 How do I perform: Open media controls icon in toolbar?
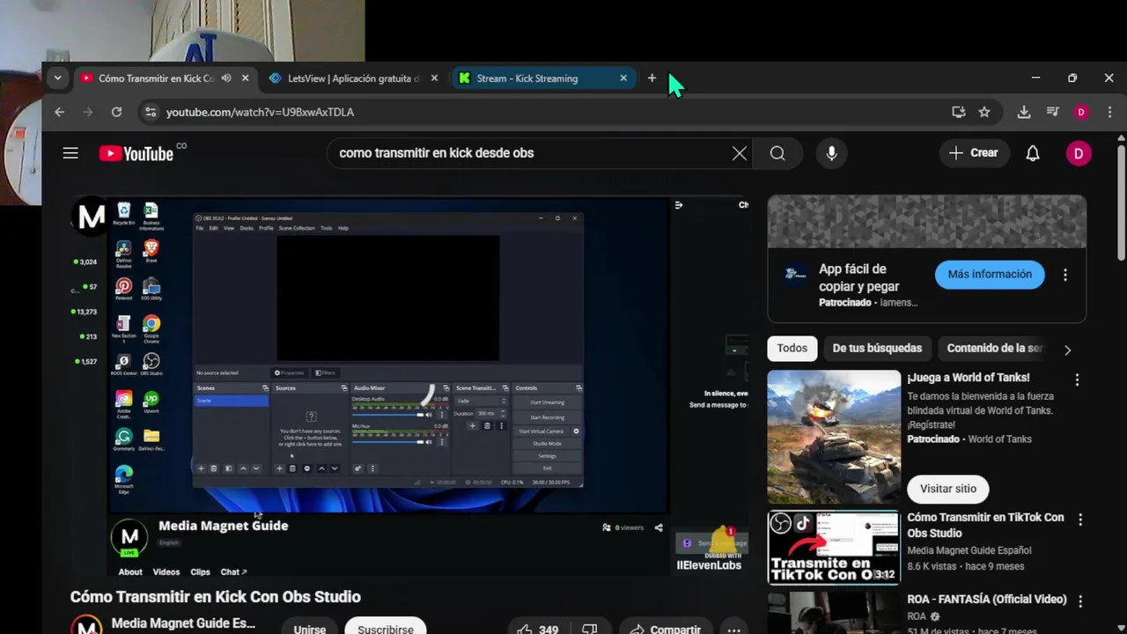pyautogui.click(x=1052, y=112)
